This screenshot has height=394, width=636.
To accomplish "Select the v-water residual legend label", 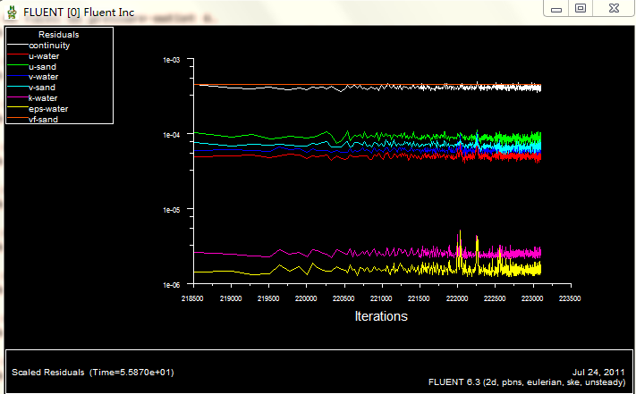I will point(43,76).
